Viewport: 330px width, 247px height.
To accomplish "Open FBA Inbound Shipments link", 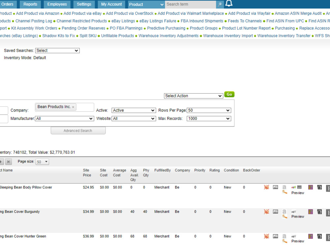I will click(202, 21).
